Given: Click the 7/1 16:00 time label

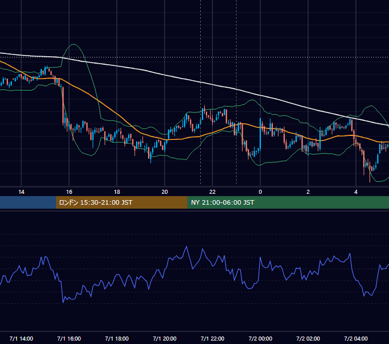Looking at the screenshot, I should 69,338.
